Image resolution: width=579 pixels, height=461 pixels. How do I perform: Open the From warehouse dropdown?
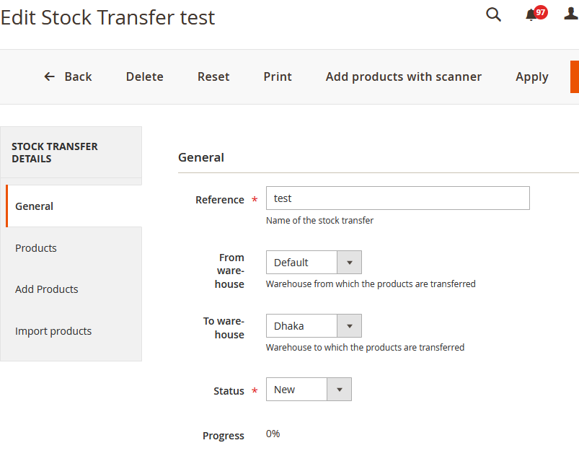click(350, 262)
